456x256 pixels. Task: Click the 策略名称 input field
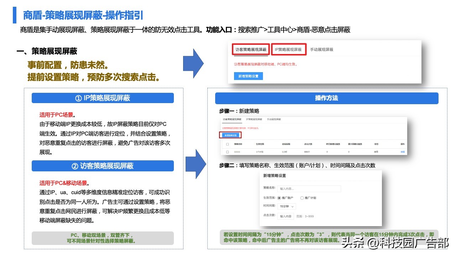[309, 188]
